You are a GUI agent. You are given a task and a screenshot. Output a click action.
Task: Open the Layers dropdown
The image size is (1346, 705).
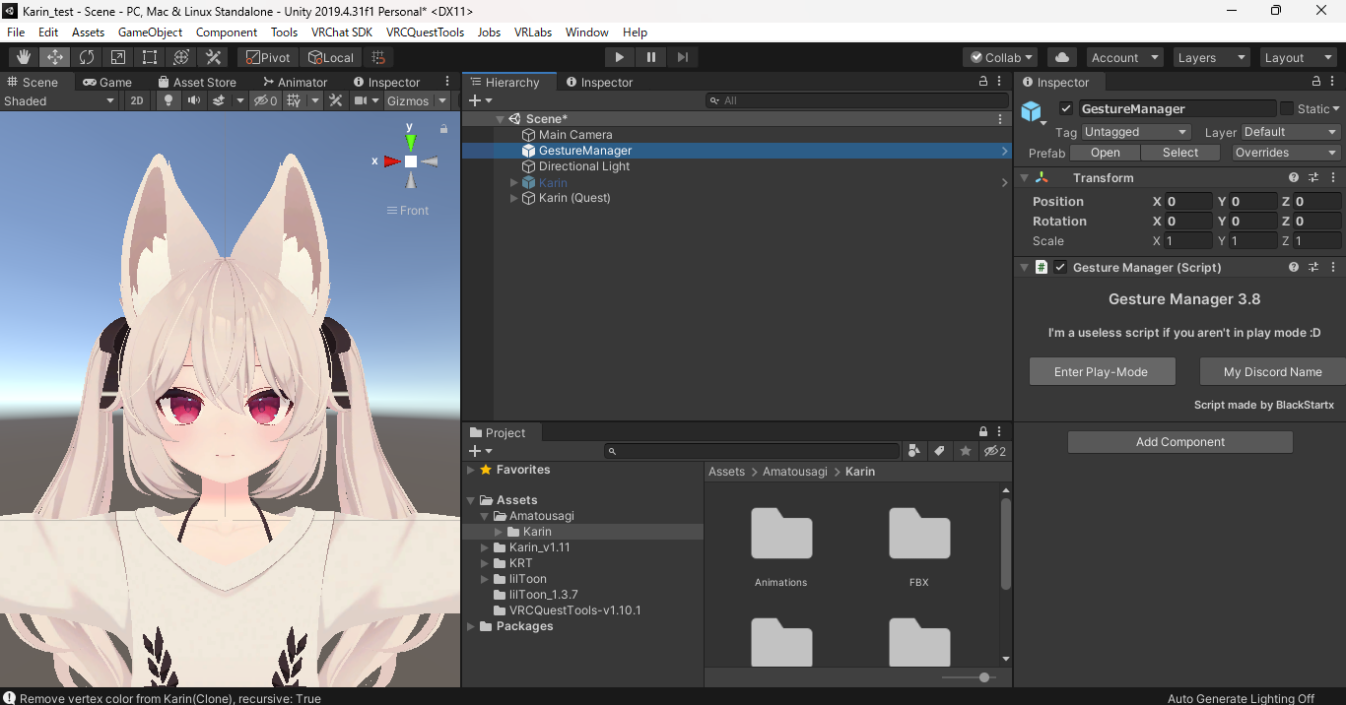pos(1212,57)
